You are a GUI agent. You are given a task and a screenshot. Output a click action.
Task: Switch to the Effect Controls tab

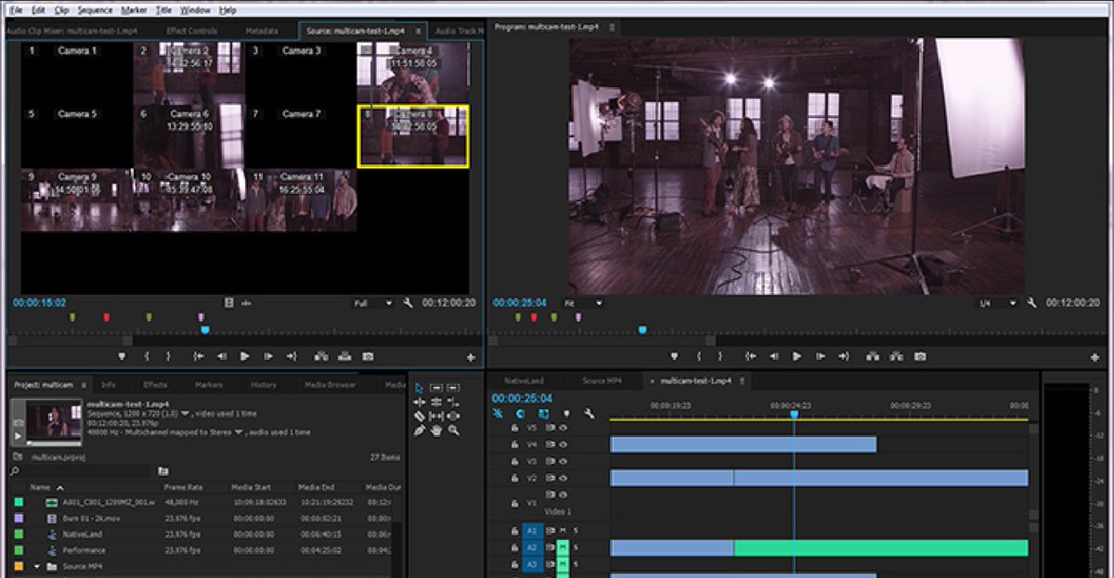(191, 32)
